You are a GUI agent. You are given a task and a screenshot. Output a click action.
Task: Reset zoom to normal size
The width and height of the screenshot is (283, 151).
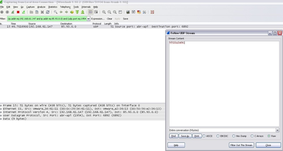(x=115, y=12)
